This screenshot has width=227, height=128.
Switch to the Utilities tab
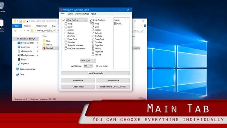pyautogui.click(x=70, y=14)
